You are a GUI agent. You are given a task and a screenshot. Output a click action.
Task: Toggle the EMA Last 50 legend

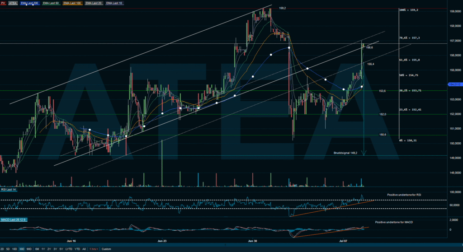[x=51, y=3]
